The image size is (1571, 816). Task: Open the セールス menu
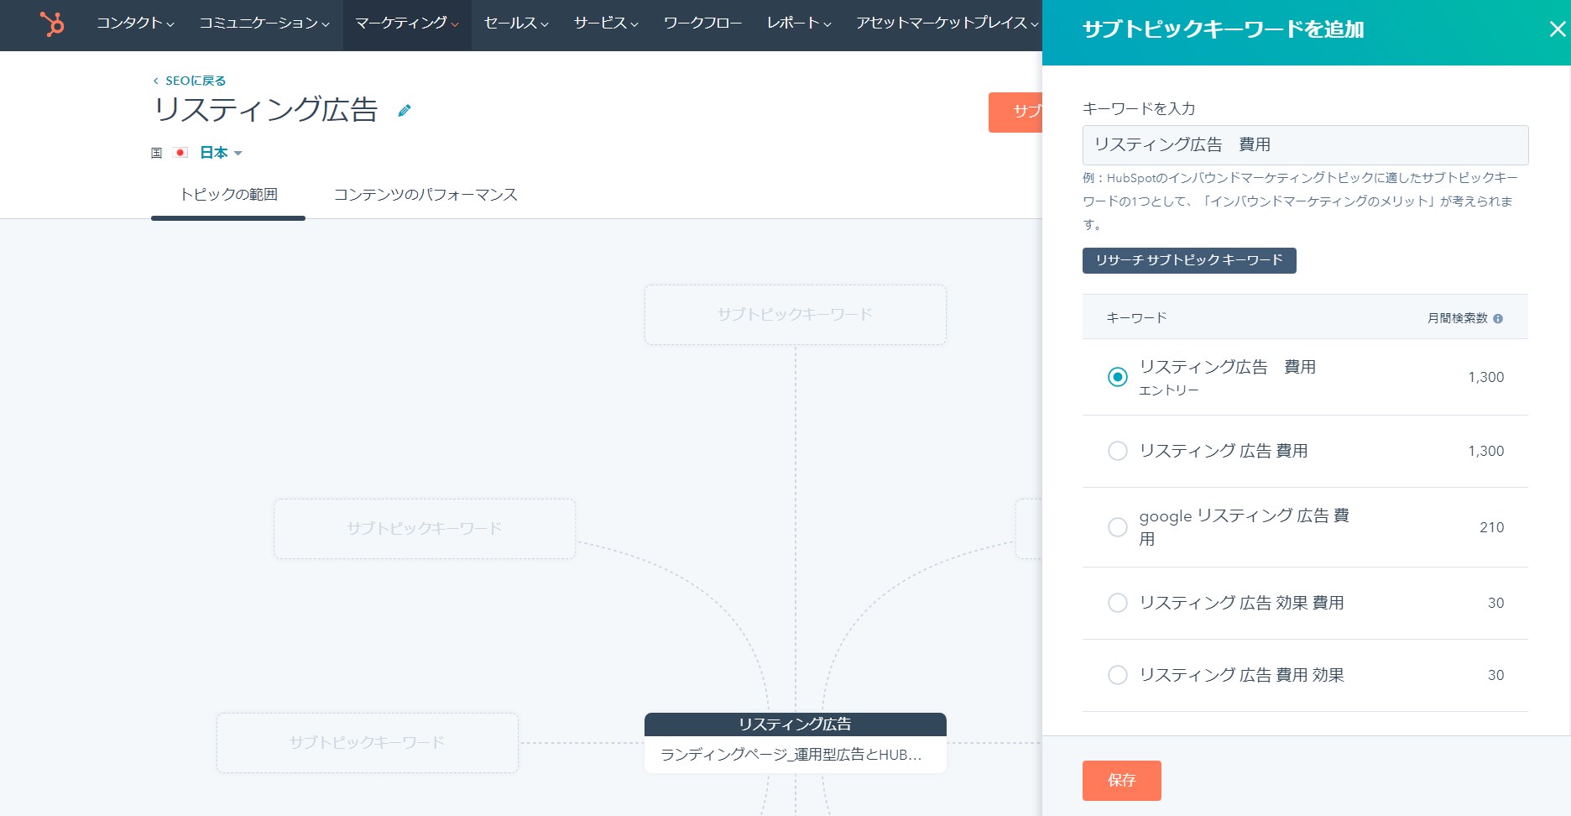[x=516, y=24]
